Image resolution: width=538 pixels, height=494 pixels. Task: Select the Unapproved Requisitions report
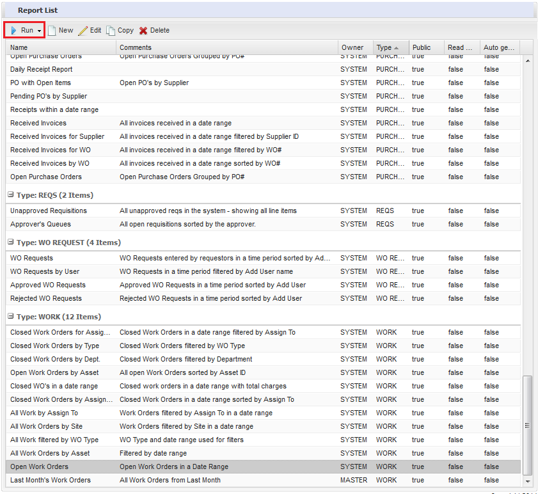tap(263, 211)
